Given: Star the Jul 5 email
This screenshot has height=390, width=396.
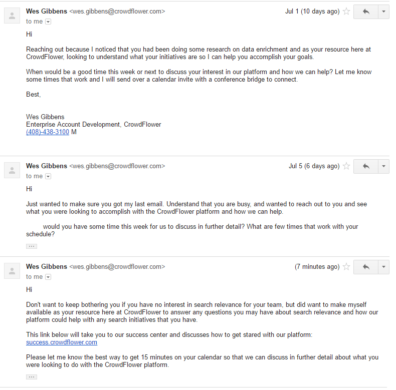Looking at the screenshot, I should tap(346, 166).
